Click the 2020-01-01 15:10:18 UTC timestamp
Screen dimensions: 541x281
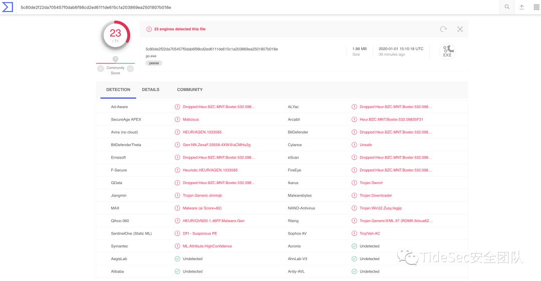pyautogui.click(x=401, y=49)
